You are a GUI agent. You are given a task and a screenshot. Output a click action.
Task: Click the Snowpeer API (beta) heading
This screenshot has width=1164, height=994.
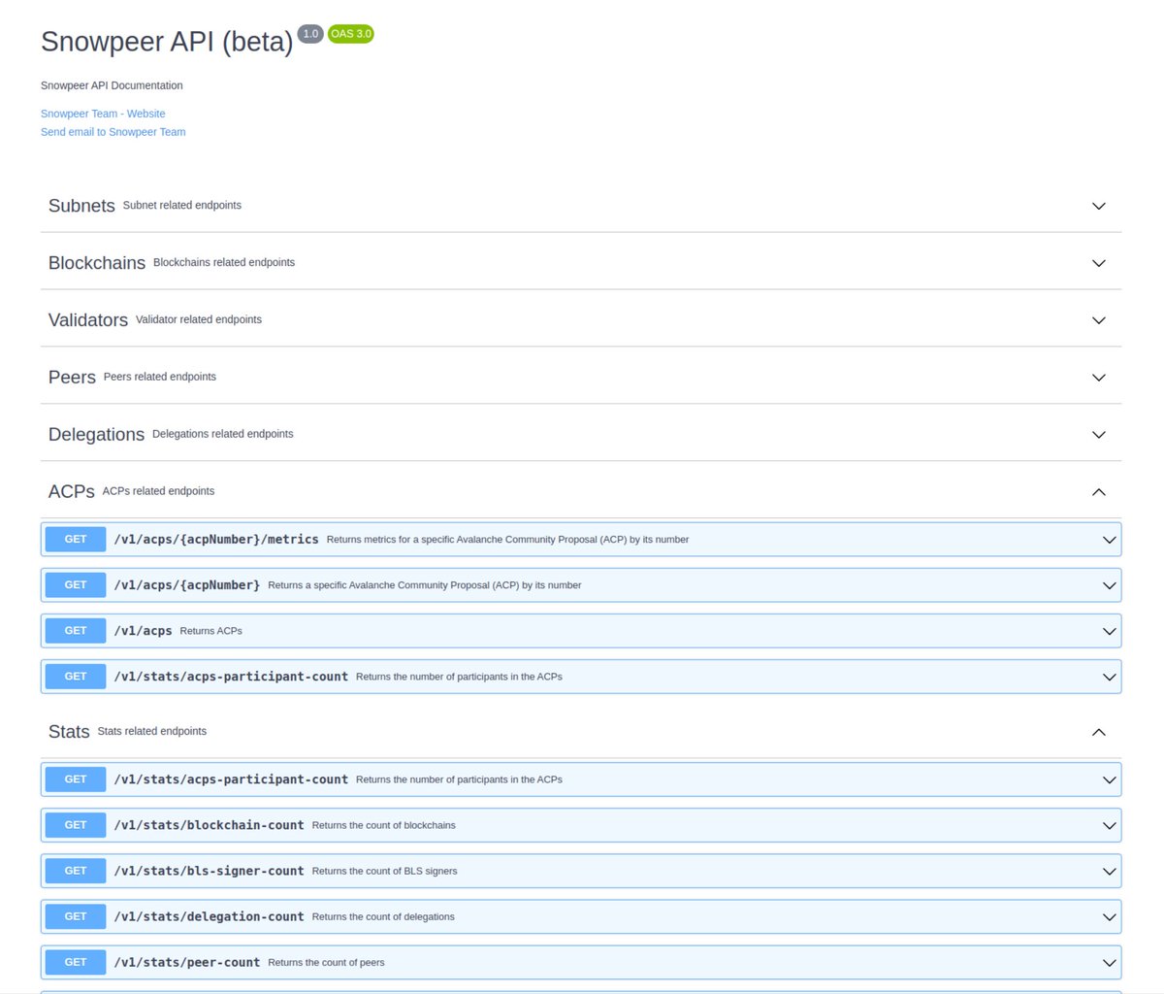click(x=167, y=42)
